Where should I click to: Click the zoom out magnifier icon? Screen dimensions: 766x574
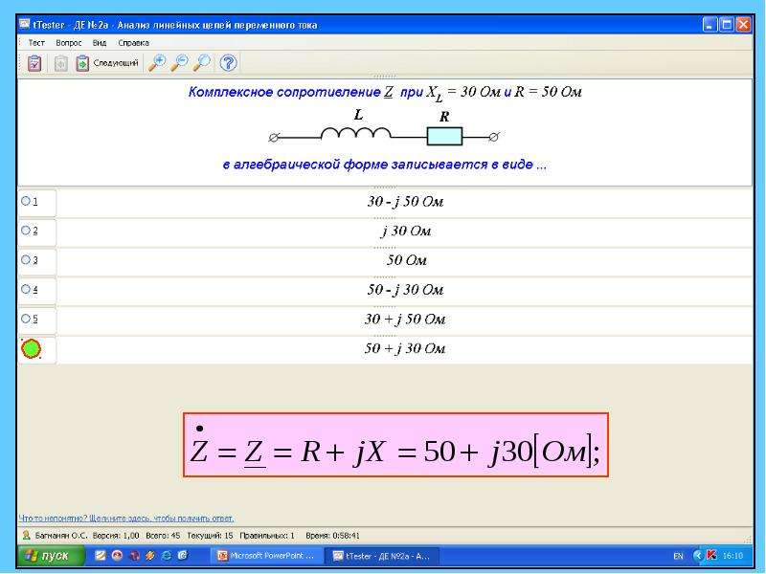pos(179,63)
